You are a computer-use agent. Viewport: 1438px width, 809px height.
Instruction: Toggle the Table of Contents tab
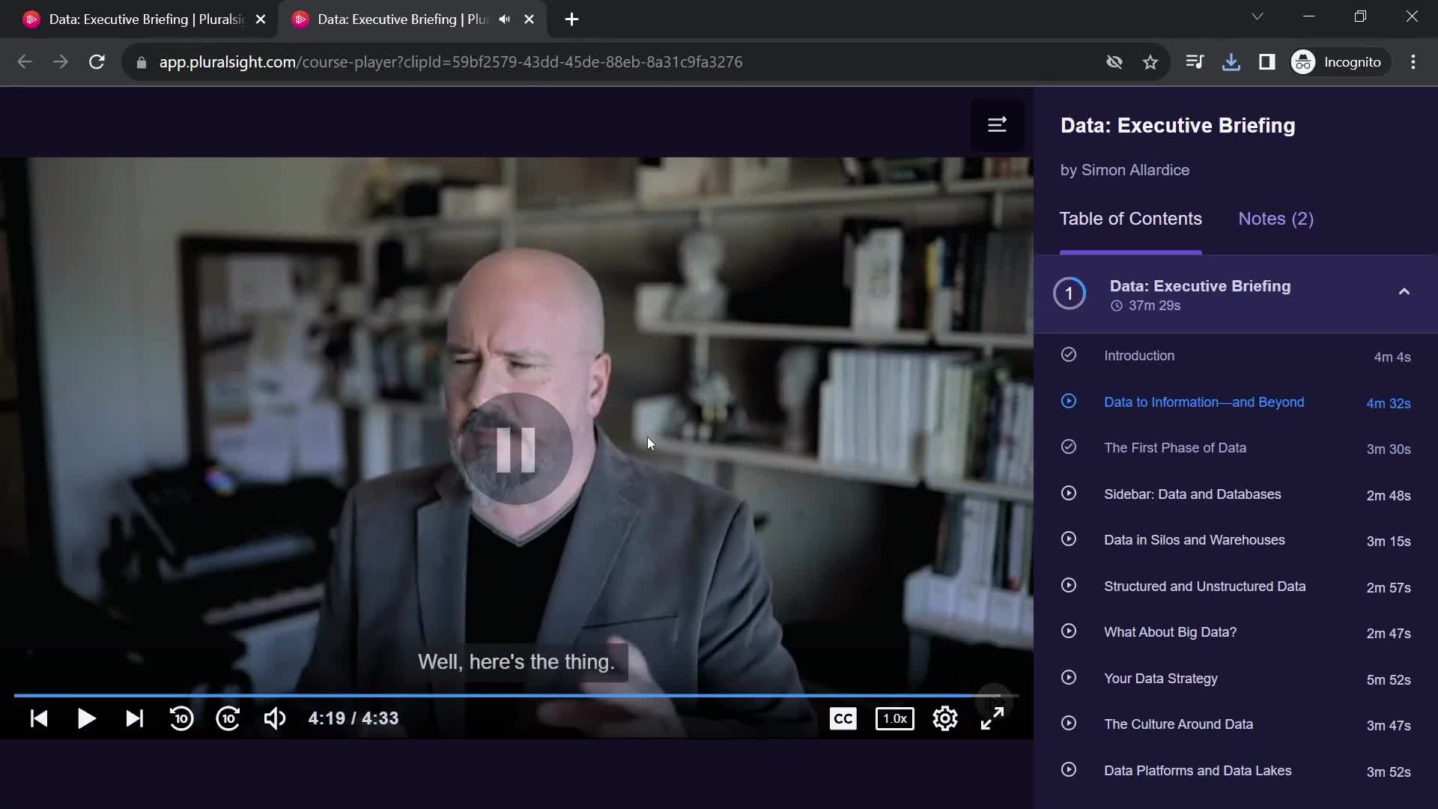coord(1131,218)
